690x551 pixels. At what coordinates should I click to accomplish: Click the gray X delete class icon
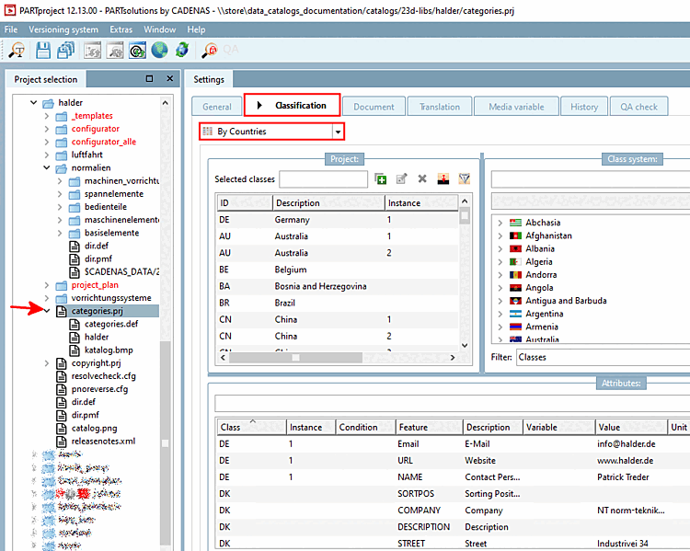point(422,178)
